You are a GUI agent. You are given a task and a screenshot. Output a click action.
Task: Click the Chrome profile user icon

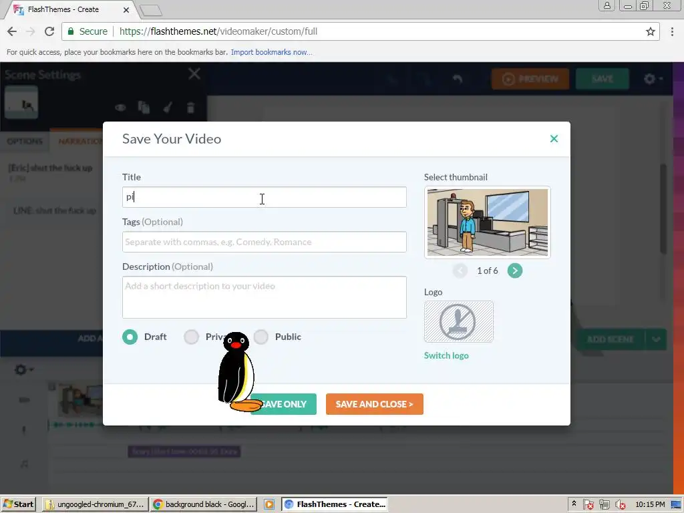[x=607, y=5]
